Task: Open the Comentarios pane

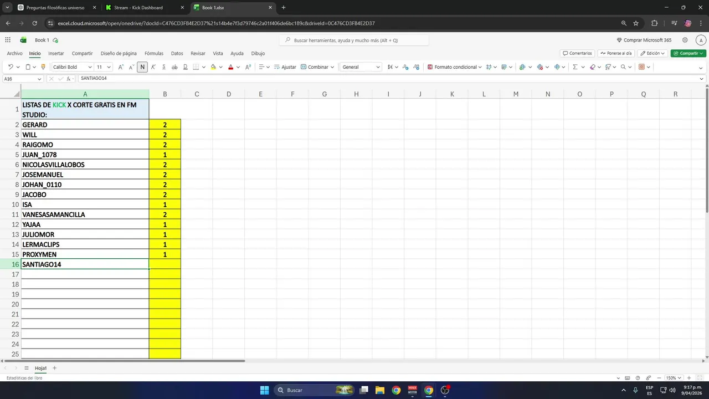Action: tap(577, 53)
